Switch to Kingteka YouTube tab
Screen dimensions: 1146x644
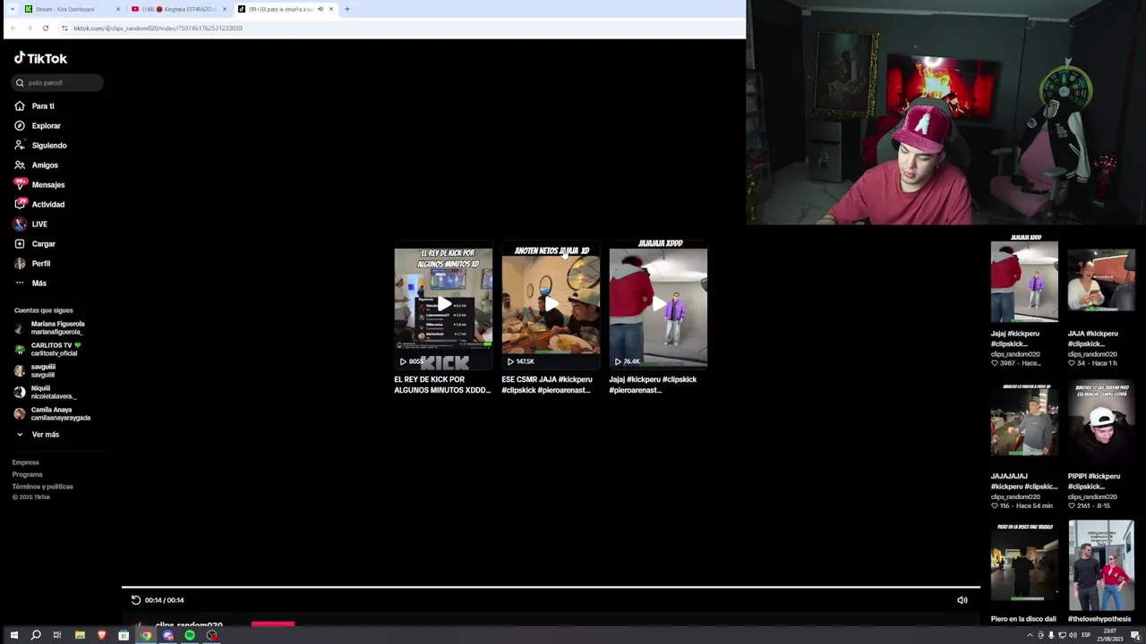pos(179,9)
